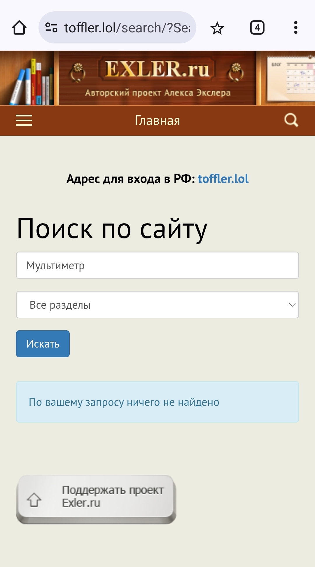Follow the toffler.lol link
Image resolution: width=315 pixels, height=567 pixels.
click(223, 179)
